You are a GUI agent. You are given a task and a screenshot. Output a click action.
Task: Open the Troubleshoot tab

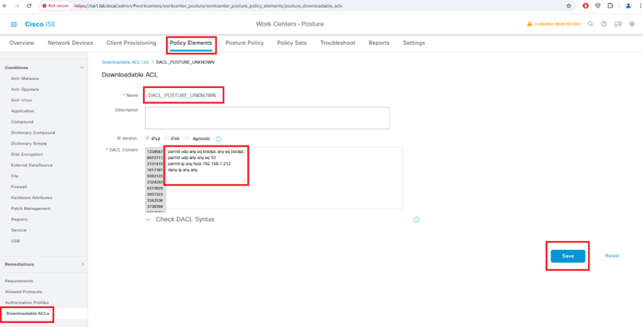pyautogui.click(x=337, y=43)
